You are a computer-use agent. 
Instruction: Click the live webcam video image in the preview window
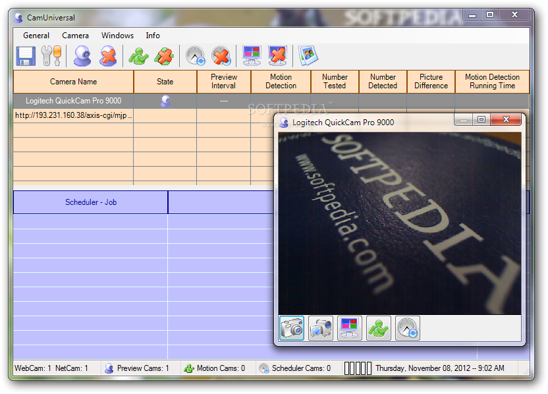400,223
